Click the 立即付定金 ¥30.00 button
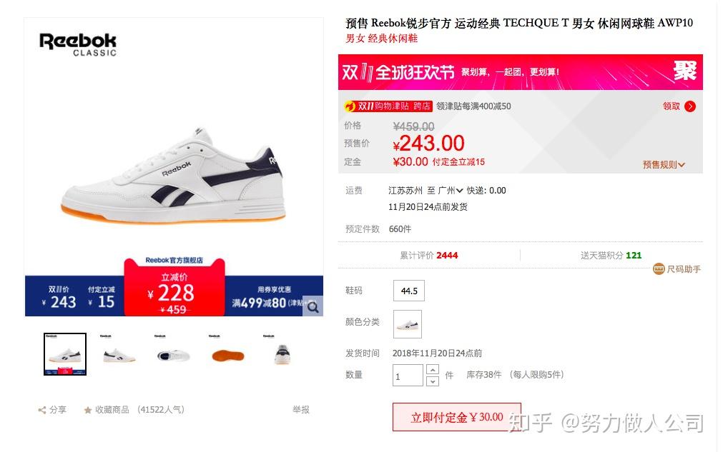Image resolution: width=723 pixels, height=452 pixels. (x=456, y=418)
